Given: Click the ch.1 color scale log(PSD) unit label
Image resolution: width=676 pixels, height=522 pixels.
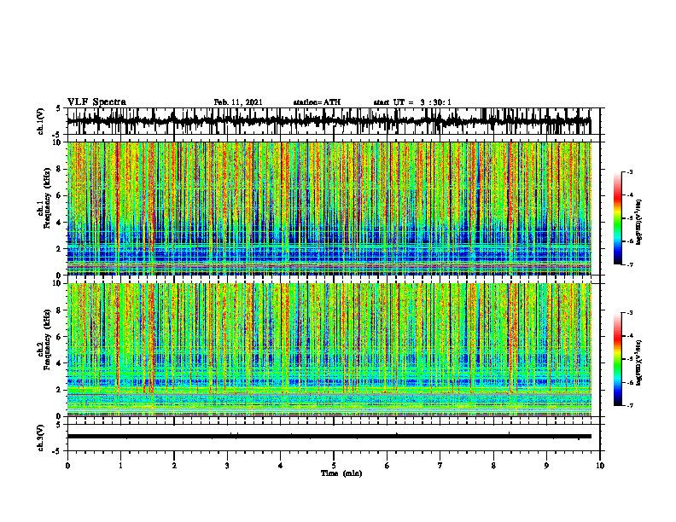Looking at the screenshot, I should [x=639, y=223].
